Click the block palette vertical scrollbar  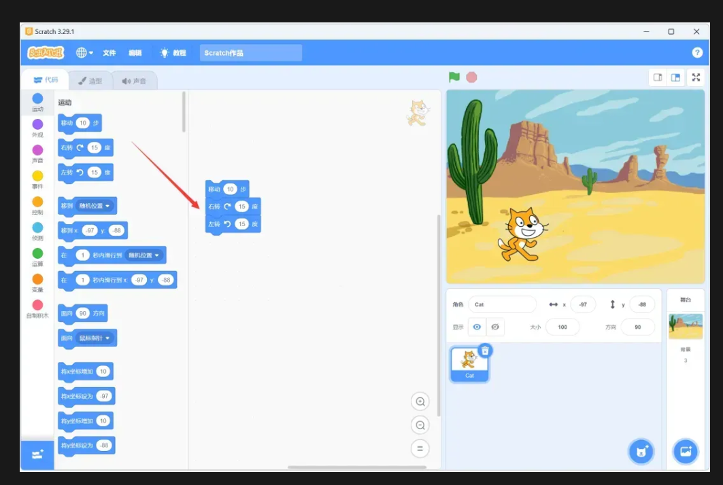click(x=184, y=112)
